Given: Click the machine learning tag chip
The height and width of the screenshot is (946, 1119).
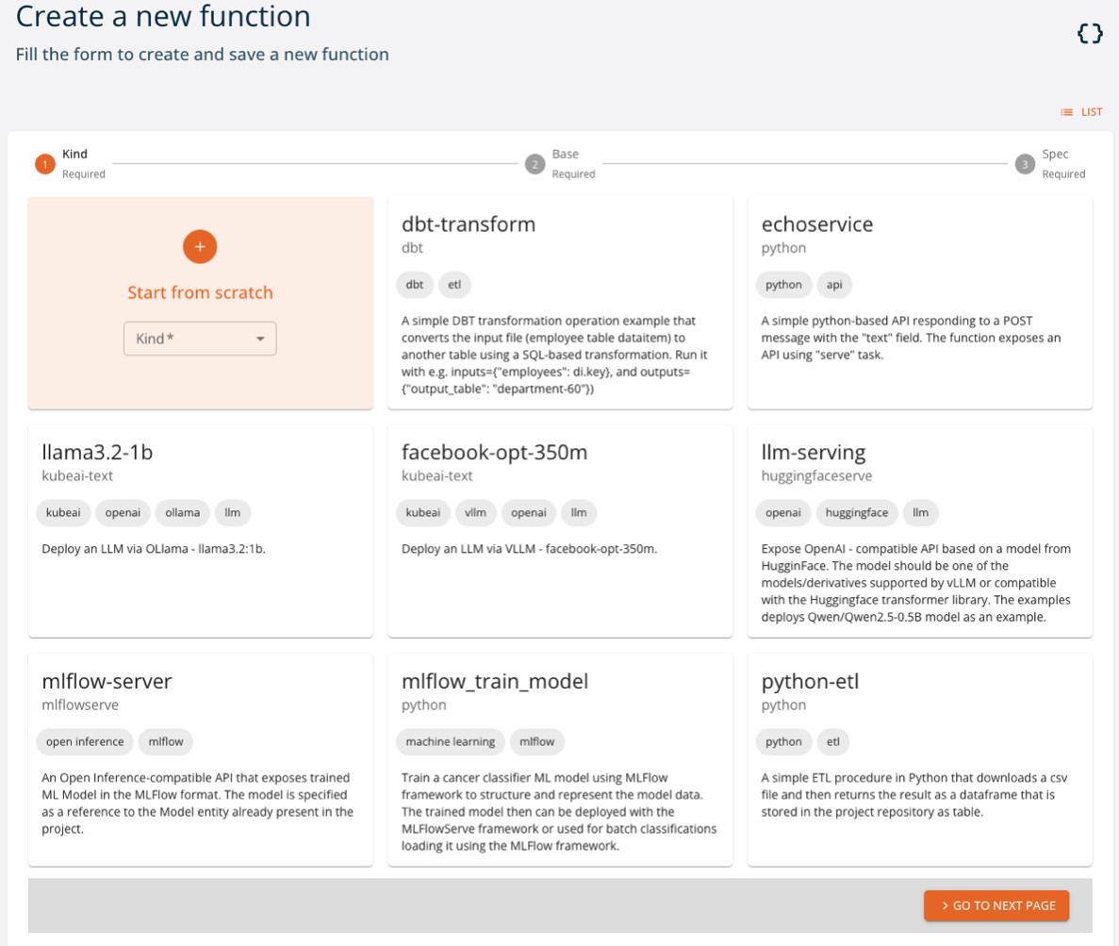Looking at the screenshot, I should click(450, 741).
